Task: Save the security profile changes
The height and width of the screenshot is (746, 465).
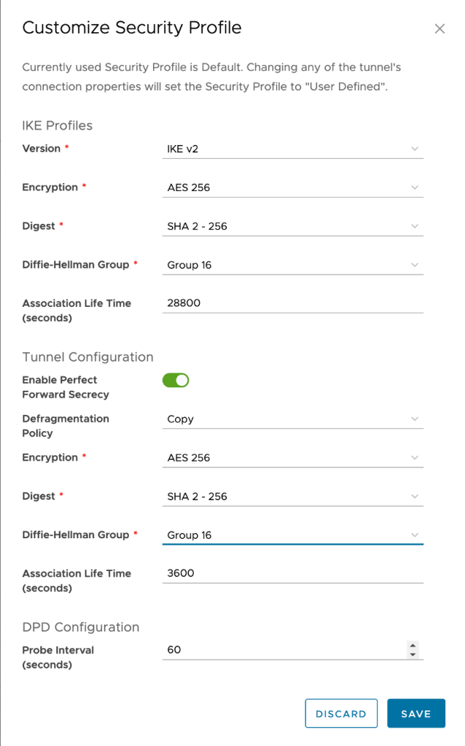Action: (415, 714)
